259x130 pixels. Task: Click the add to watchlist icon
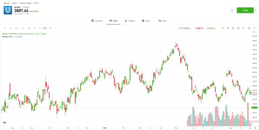point(232,10)
